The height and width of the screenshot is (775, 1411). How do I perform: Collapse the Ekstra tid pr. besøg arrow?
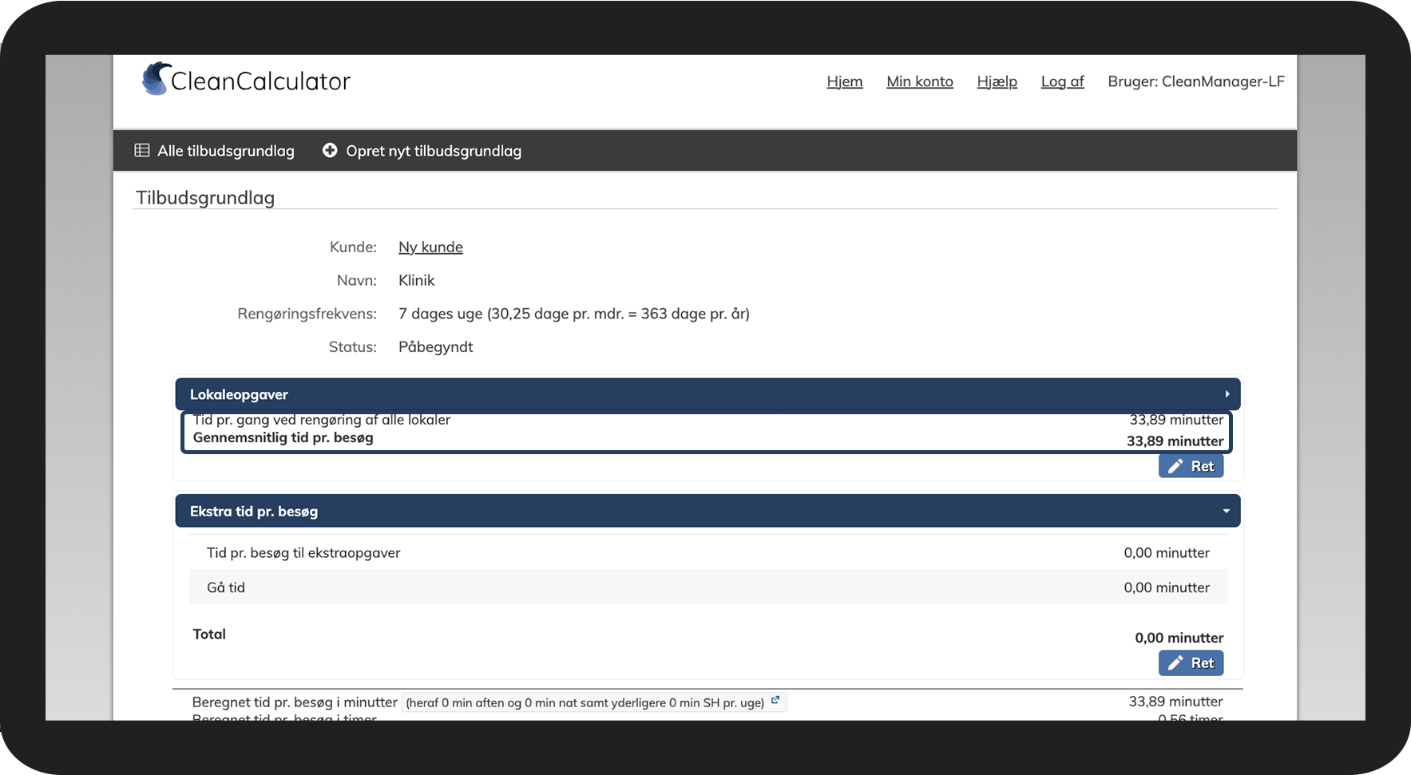pyautogui.click(x=1227, y=511)
